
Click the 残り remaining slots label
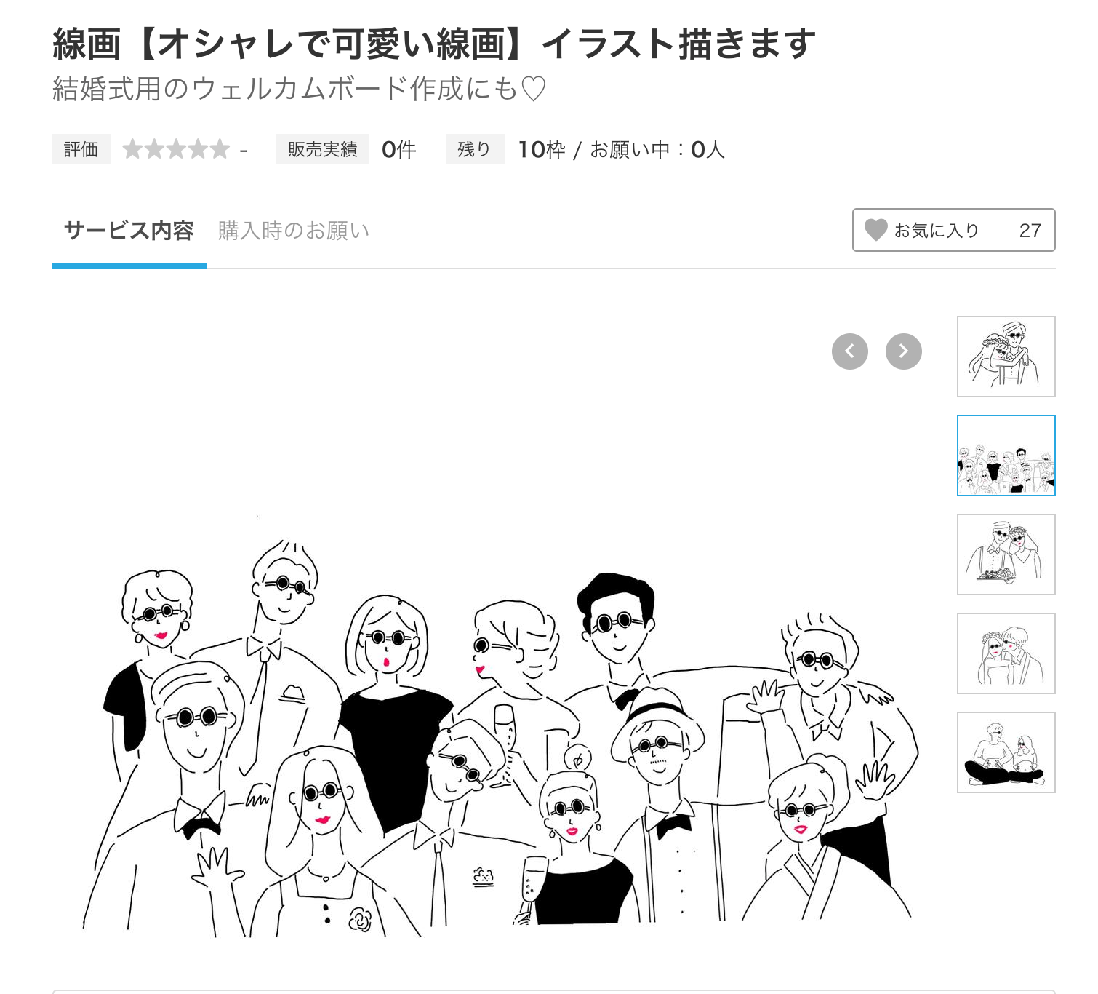click(475, 149)
